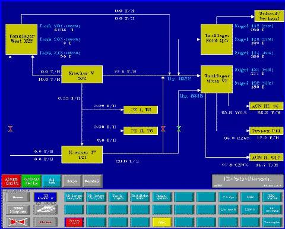
Task: Click the green valve symbol on the Lig. 8313 line
Action: point(179,128)
